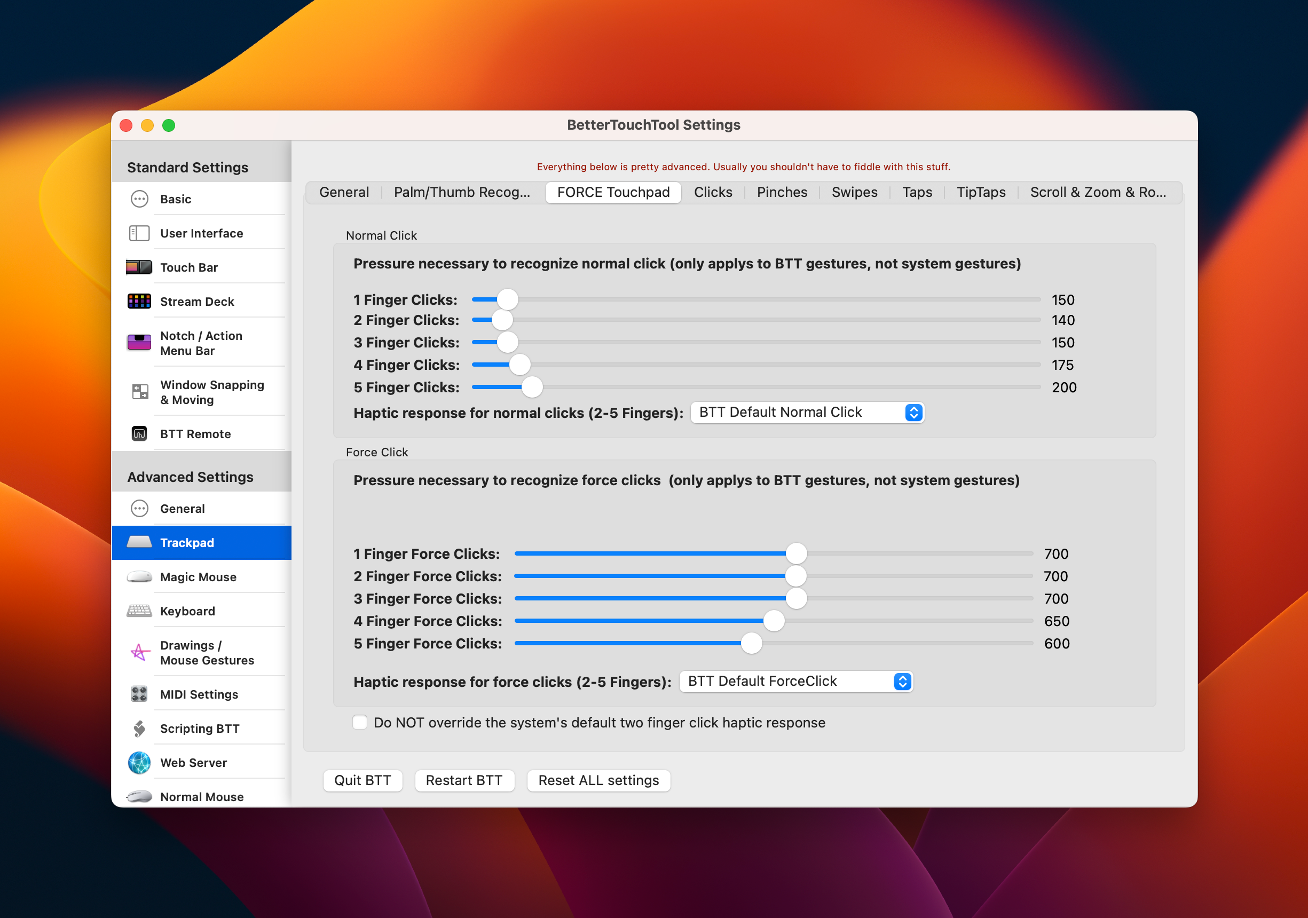Switch to the Swipes tab
Image resolution: width=1308 pixels, height=918 pixels.
[x=854, y=192]
